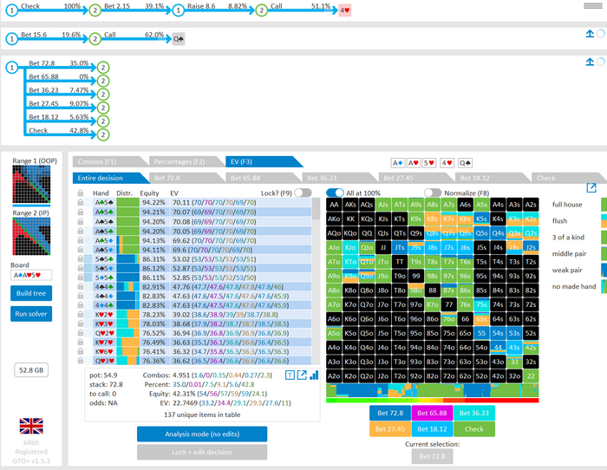Click the upload arrow icon on the Bet 15.6 row
Screen dimensions: 607x470
point(590,34)
